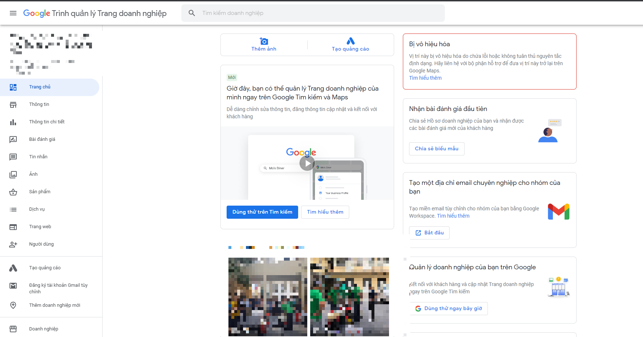The width and height of the screenshot is (643, 337).
Task: Open Tìm hiểu thêm link about Google Workspace
Action: [x=453, y=216]
